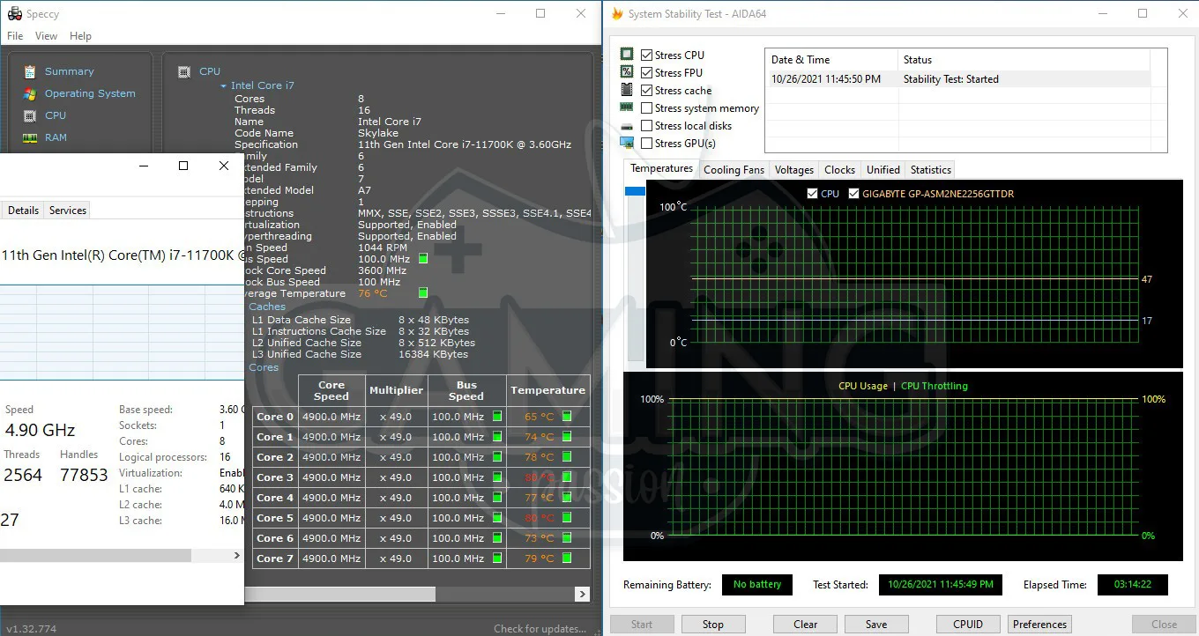Click Task Manager scrollbar right arrow
The height and width of the screenshot is (636, 1199).
point(236,556)
